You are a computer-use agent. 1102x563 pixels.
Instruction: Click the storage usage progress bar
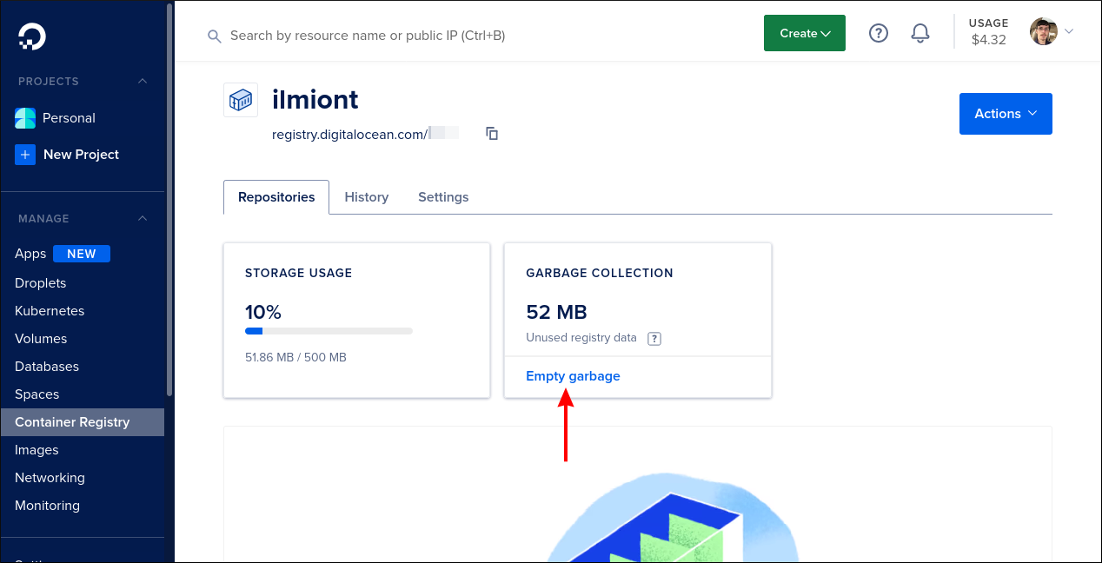click(329, 331)
